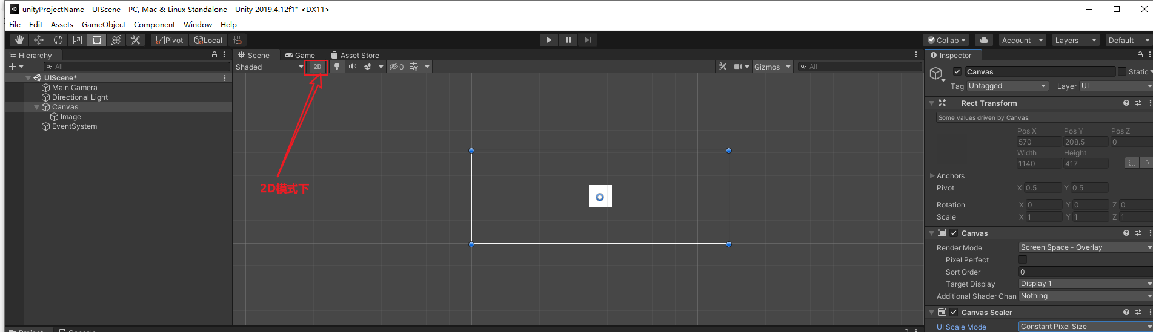Screen dimensions: 1153x332
Task: Open the Render Mode dropdown
Action: tap(1085, 247)
